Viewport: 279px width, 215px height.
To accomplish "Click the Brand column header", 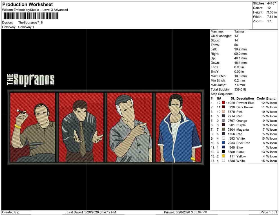I will click(x=271, y=98).
